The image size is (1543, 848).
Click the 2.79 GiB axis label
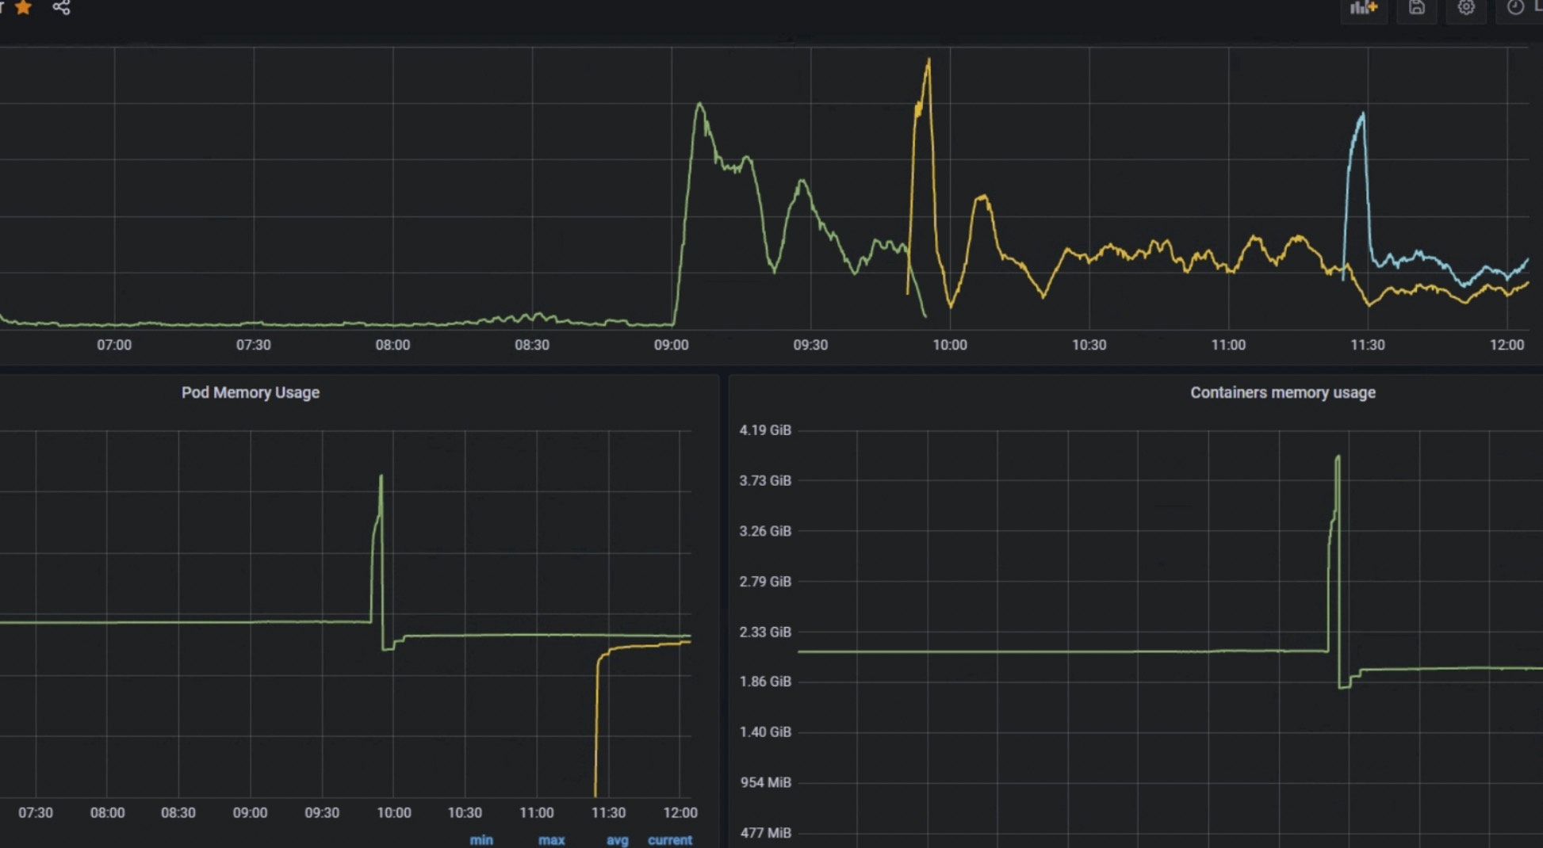(765, 581)
